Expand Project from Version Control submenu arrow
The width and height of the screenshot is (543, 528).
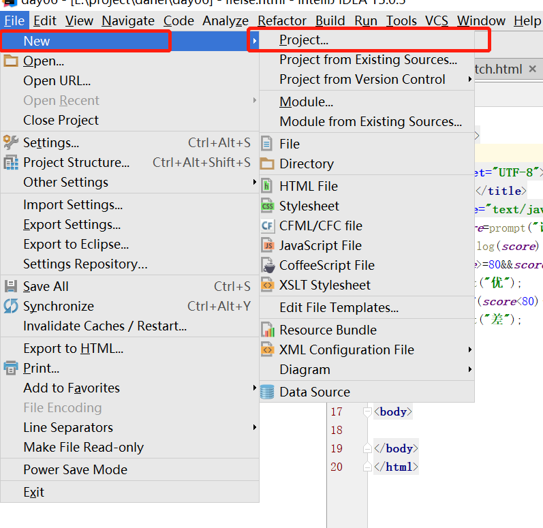[469, 79]
